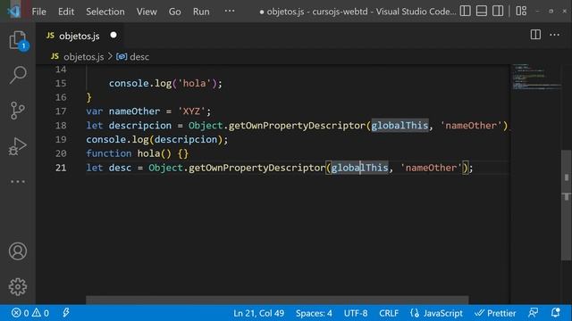Click the vertical editor scrollbar thumb

coord(566,205)
